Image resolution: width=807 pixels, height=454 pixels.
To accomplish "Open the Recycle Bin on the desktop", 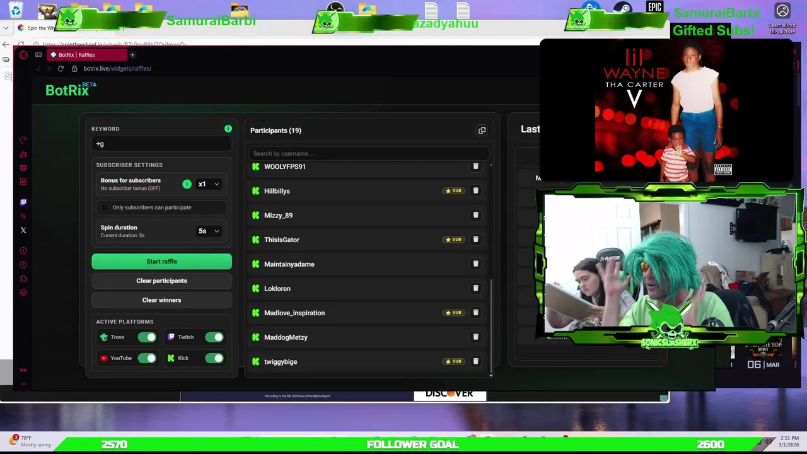I will click(16, 9).
